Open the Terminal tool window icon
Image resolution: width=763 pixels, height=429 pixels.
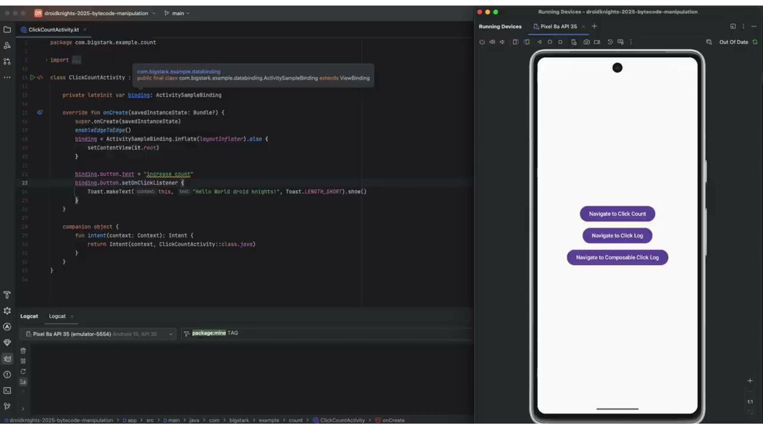coord(7,390)
